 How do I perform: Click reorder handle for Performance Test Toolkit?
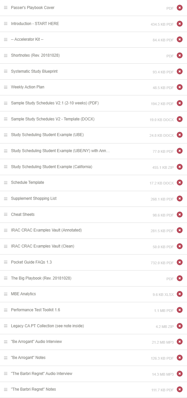(6, 310)
